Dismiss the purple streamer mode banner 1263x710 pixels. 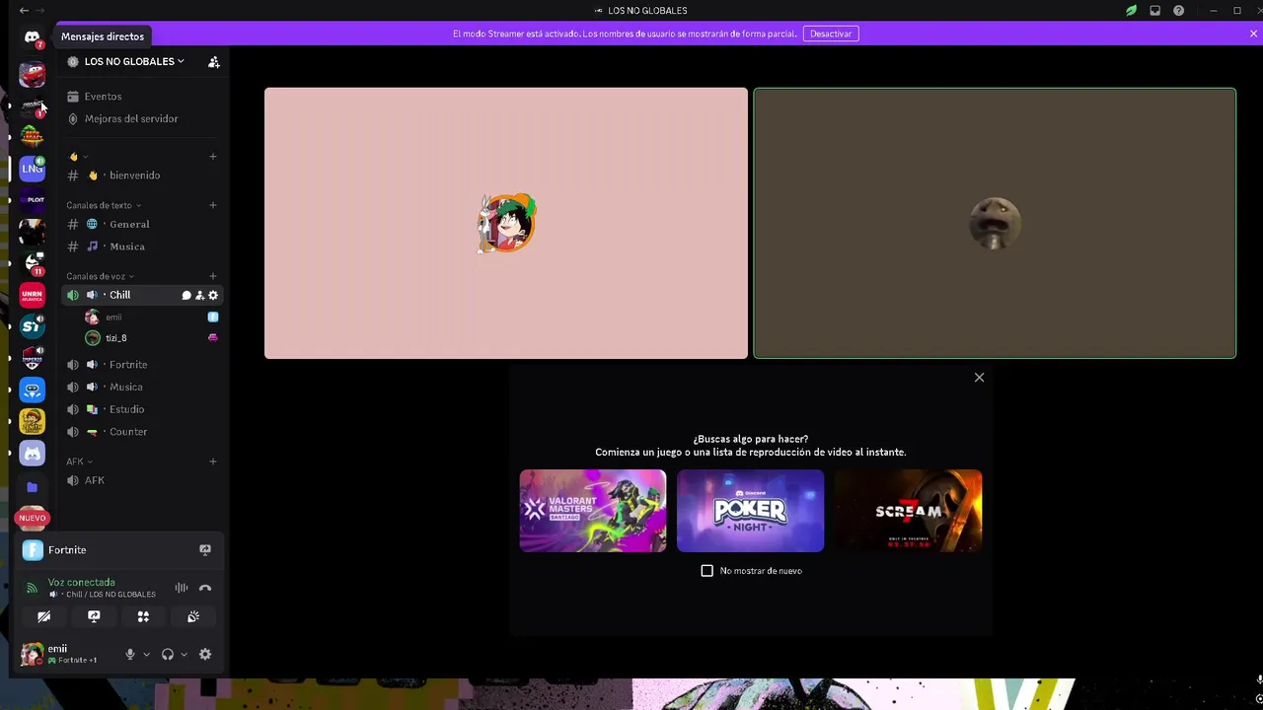[x=1253, y=34]
